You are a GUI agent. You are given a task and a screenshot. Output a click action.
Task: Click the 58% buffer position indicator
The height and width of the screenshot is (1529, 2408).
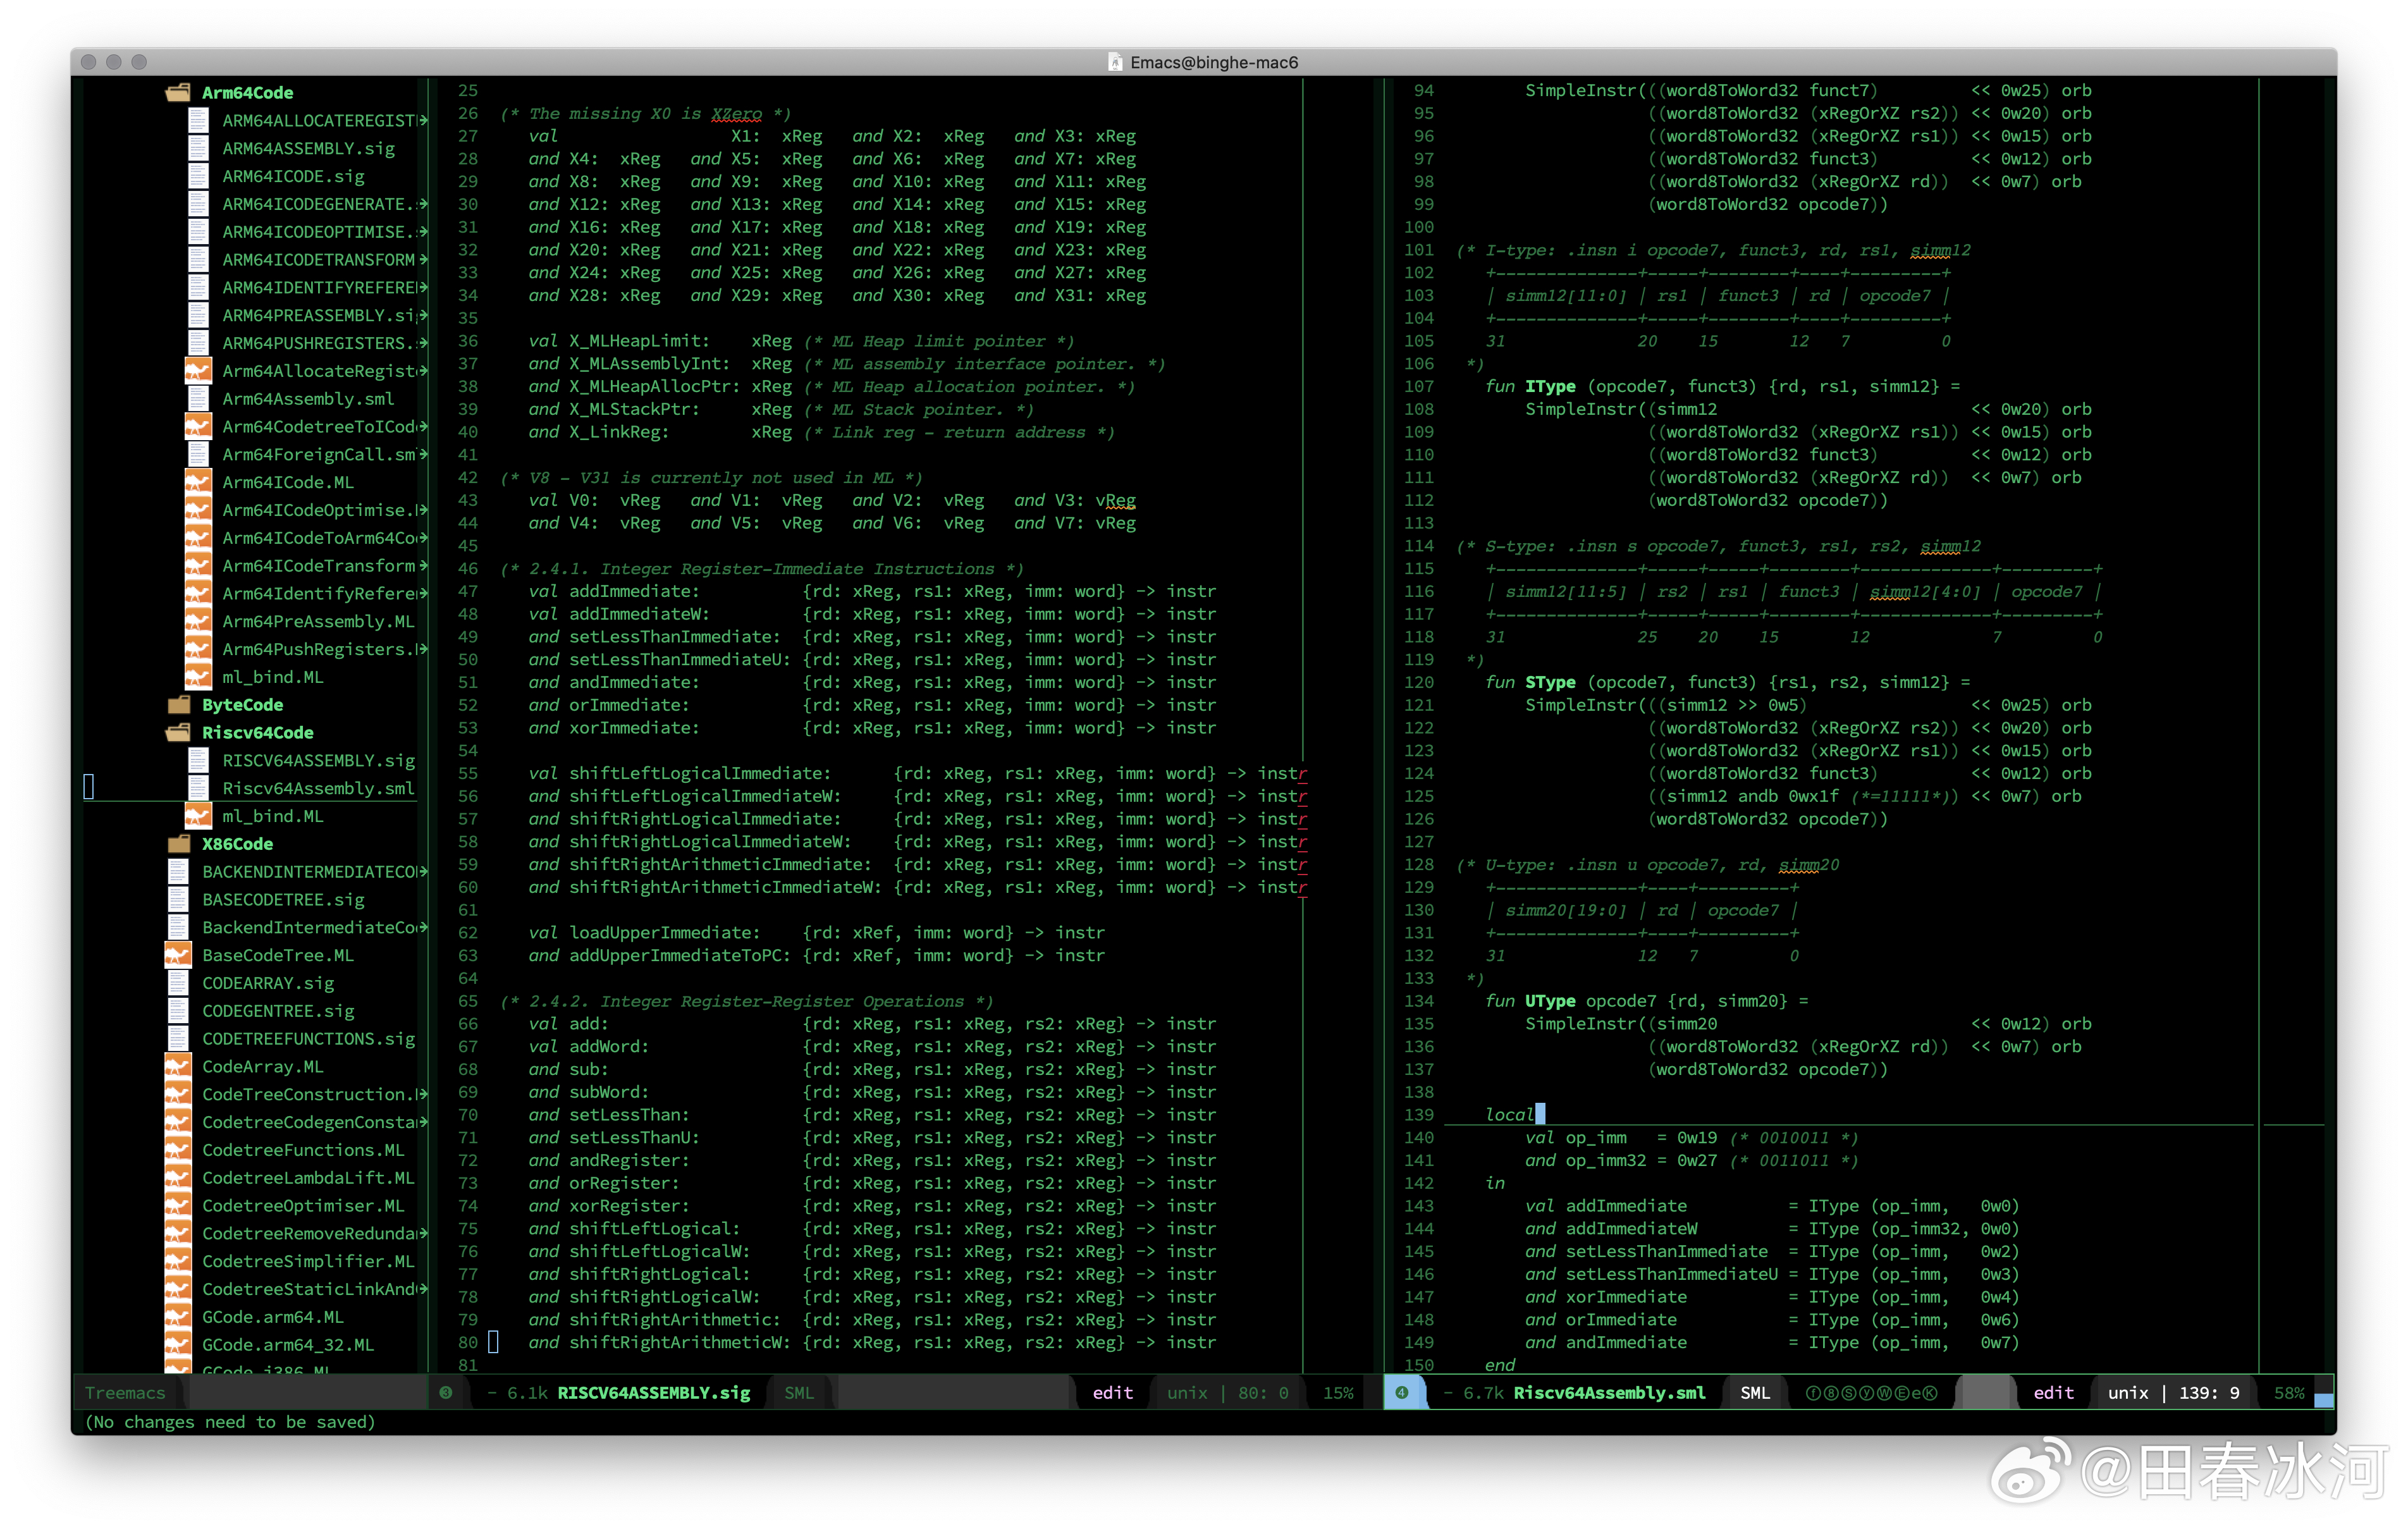2288,1393
